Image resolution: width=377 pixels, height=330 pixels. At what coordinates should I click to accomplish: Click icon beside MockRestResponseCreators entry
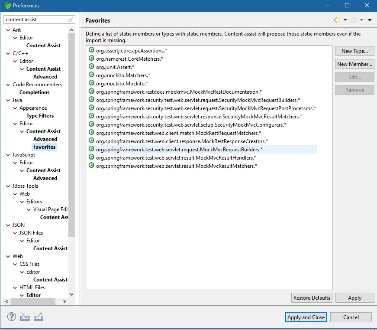(91, 140)
